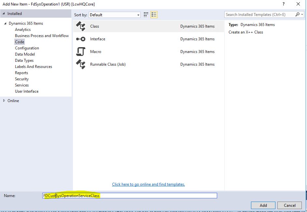Select the Analytics category
The image size is (307, 212).
23,30
